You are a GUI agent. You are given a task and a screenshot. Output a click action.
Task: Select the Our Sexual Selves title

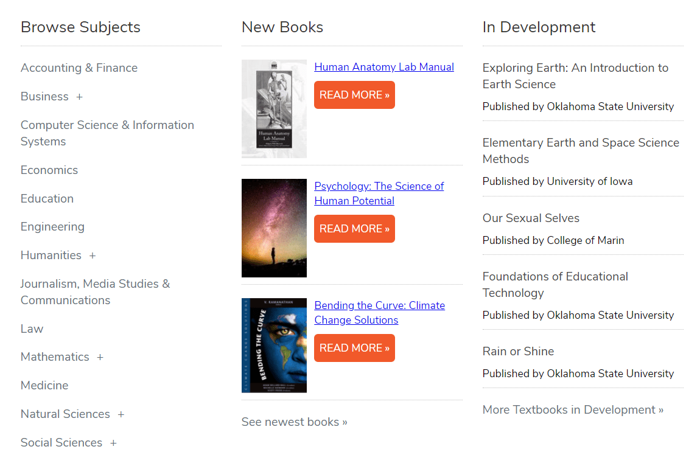(x=531, y=218)
